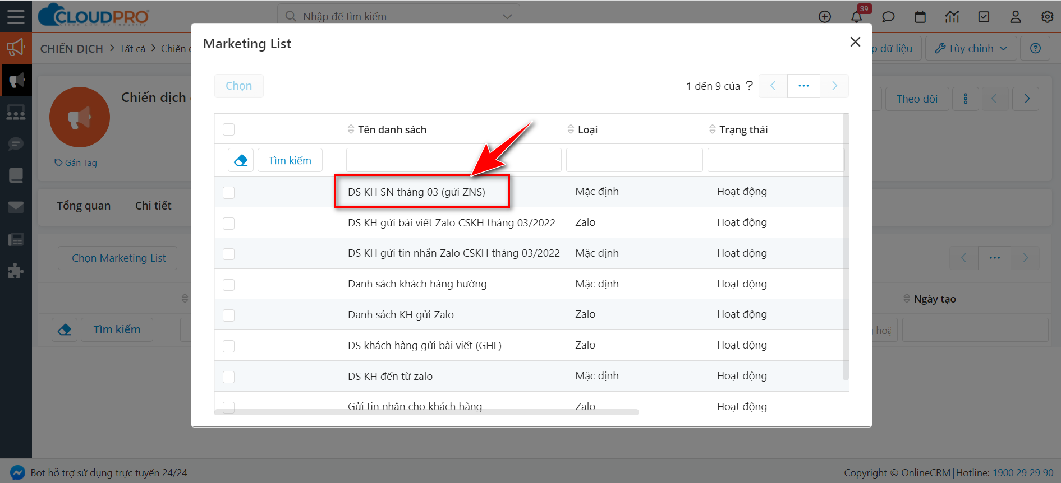The image size is (1061, 483).
Task: Click the Loại filter input
Action: point(635,160)
